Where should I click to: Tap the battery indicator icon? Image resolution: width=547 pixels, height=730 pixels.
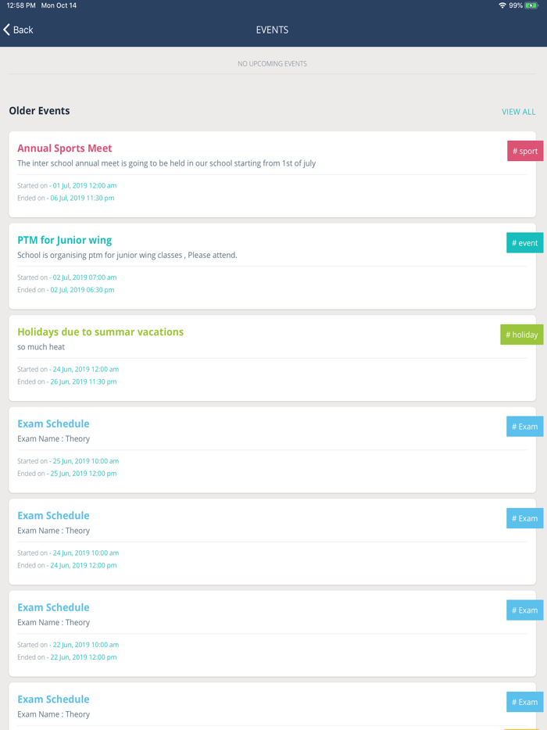tap(534, 5)
